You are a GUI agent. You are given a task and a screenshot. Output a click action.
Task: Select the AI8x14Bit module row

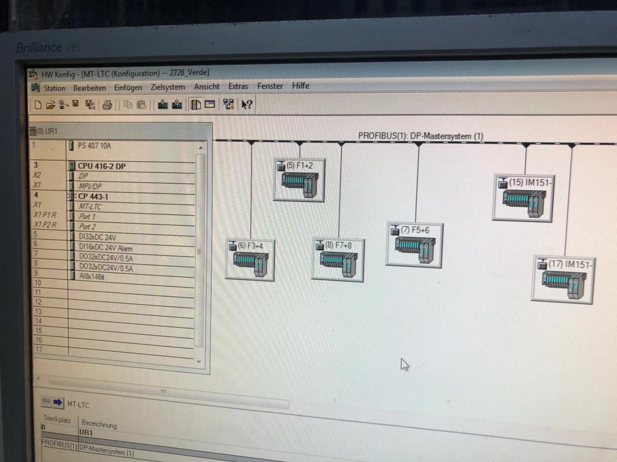point(92,277)
